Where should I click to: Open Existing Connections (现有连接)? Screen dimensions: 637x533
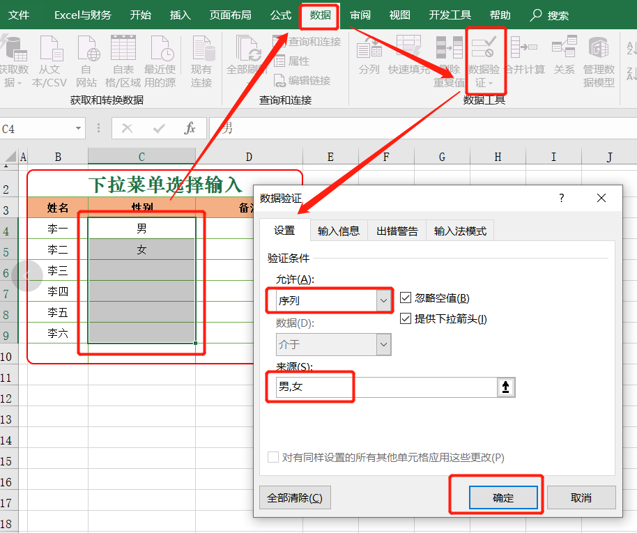pos(201,61)
